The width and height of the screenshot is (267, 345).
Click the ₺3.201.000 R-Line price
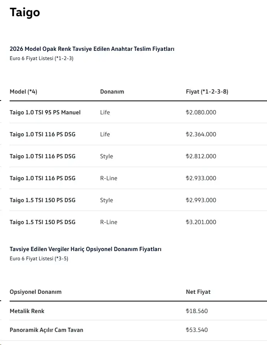click(201, 222)
